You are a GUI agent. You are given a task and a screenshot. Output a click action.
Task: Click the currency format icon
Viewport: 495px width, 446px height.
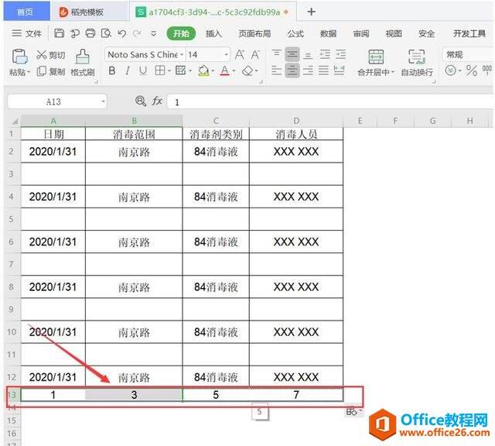450,70
